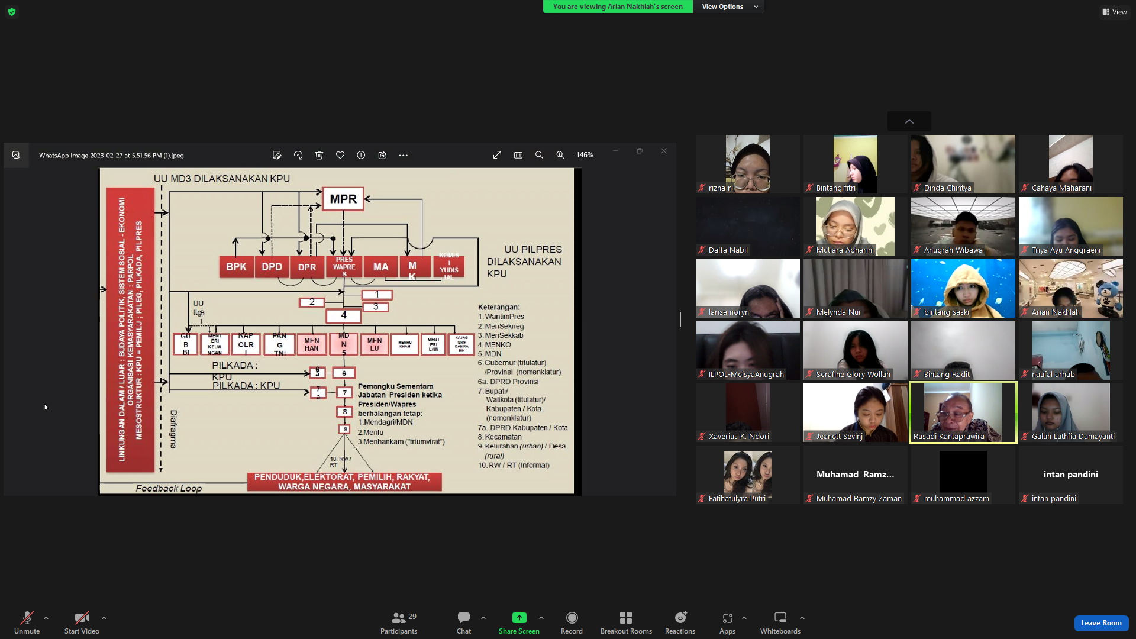This screenshot has height=639, width=1136.
Task: Select bintang saski's video tile
Action: [x=963, y=288]
